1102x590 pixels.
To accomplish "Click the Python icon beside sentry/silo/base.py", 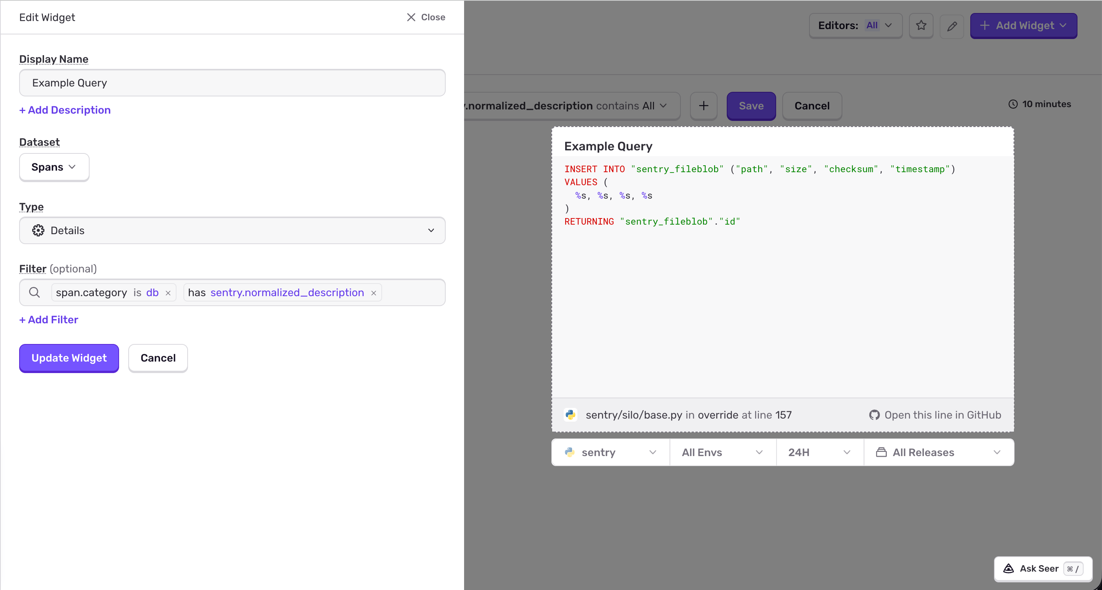I will pos(570,415).
